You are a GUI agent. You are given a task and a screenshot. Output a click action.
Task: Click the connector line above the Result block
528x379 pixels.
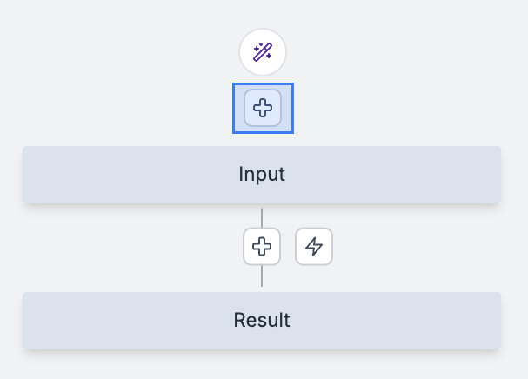click(x=262, y=278)
